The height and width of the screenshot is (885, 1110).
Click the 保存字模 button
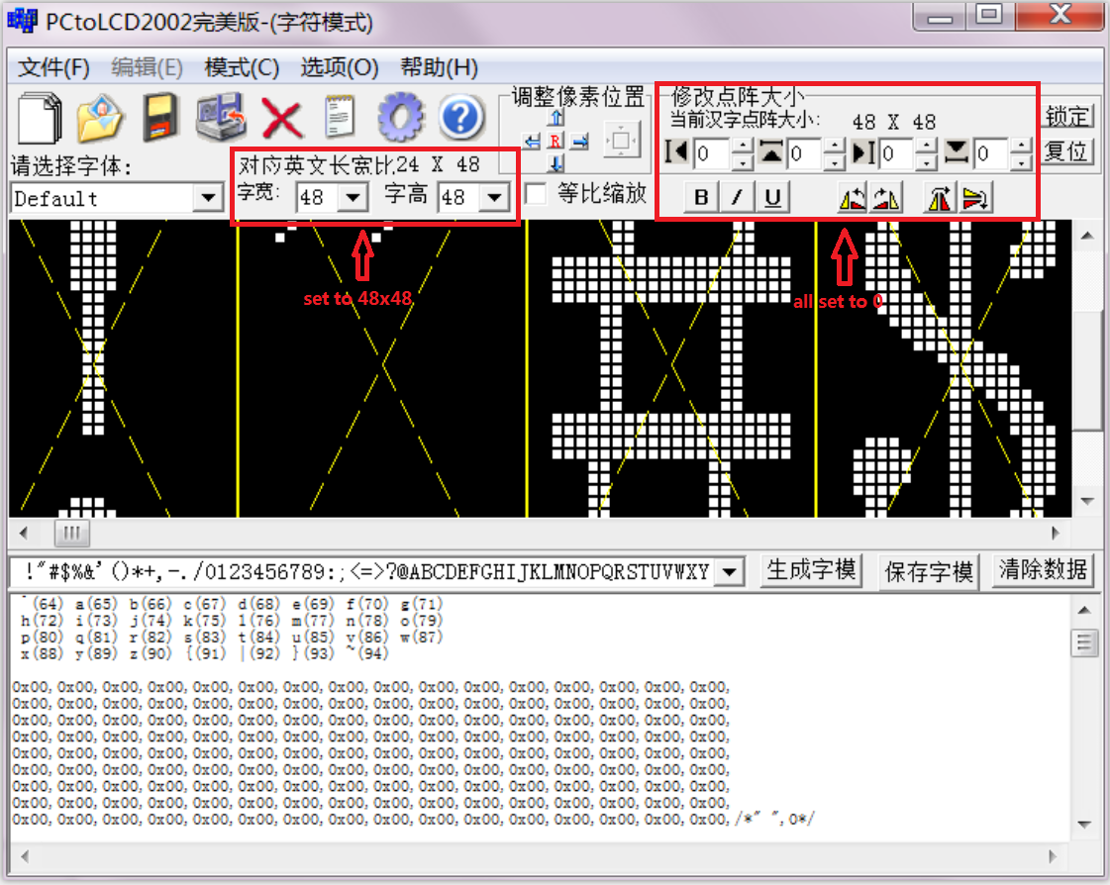929,571
